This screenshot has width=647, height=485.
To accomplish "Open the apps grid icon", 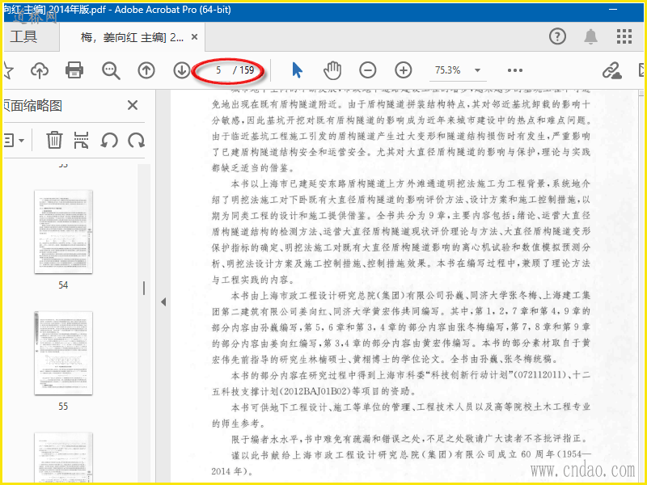I will click(x=624, y=36).
